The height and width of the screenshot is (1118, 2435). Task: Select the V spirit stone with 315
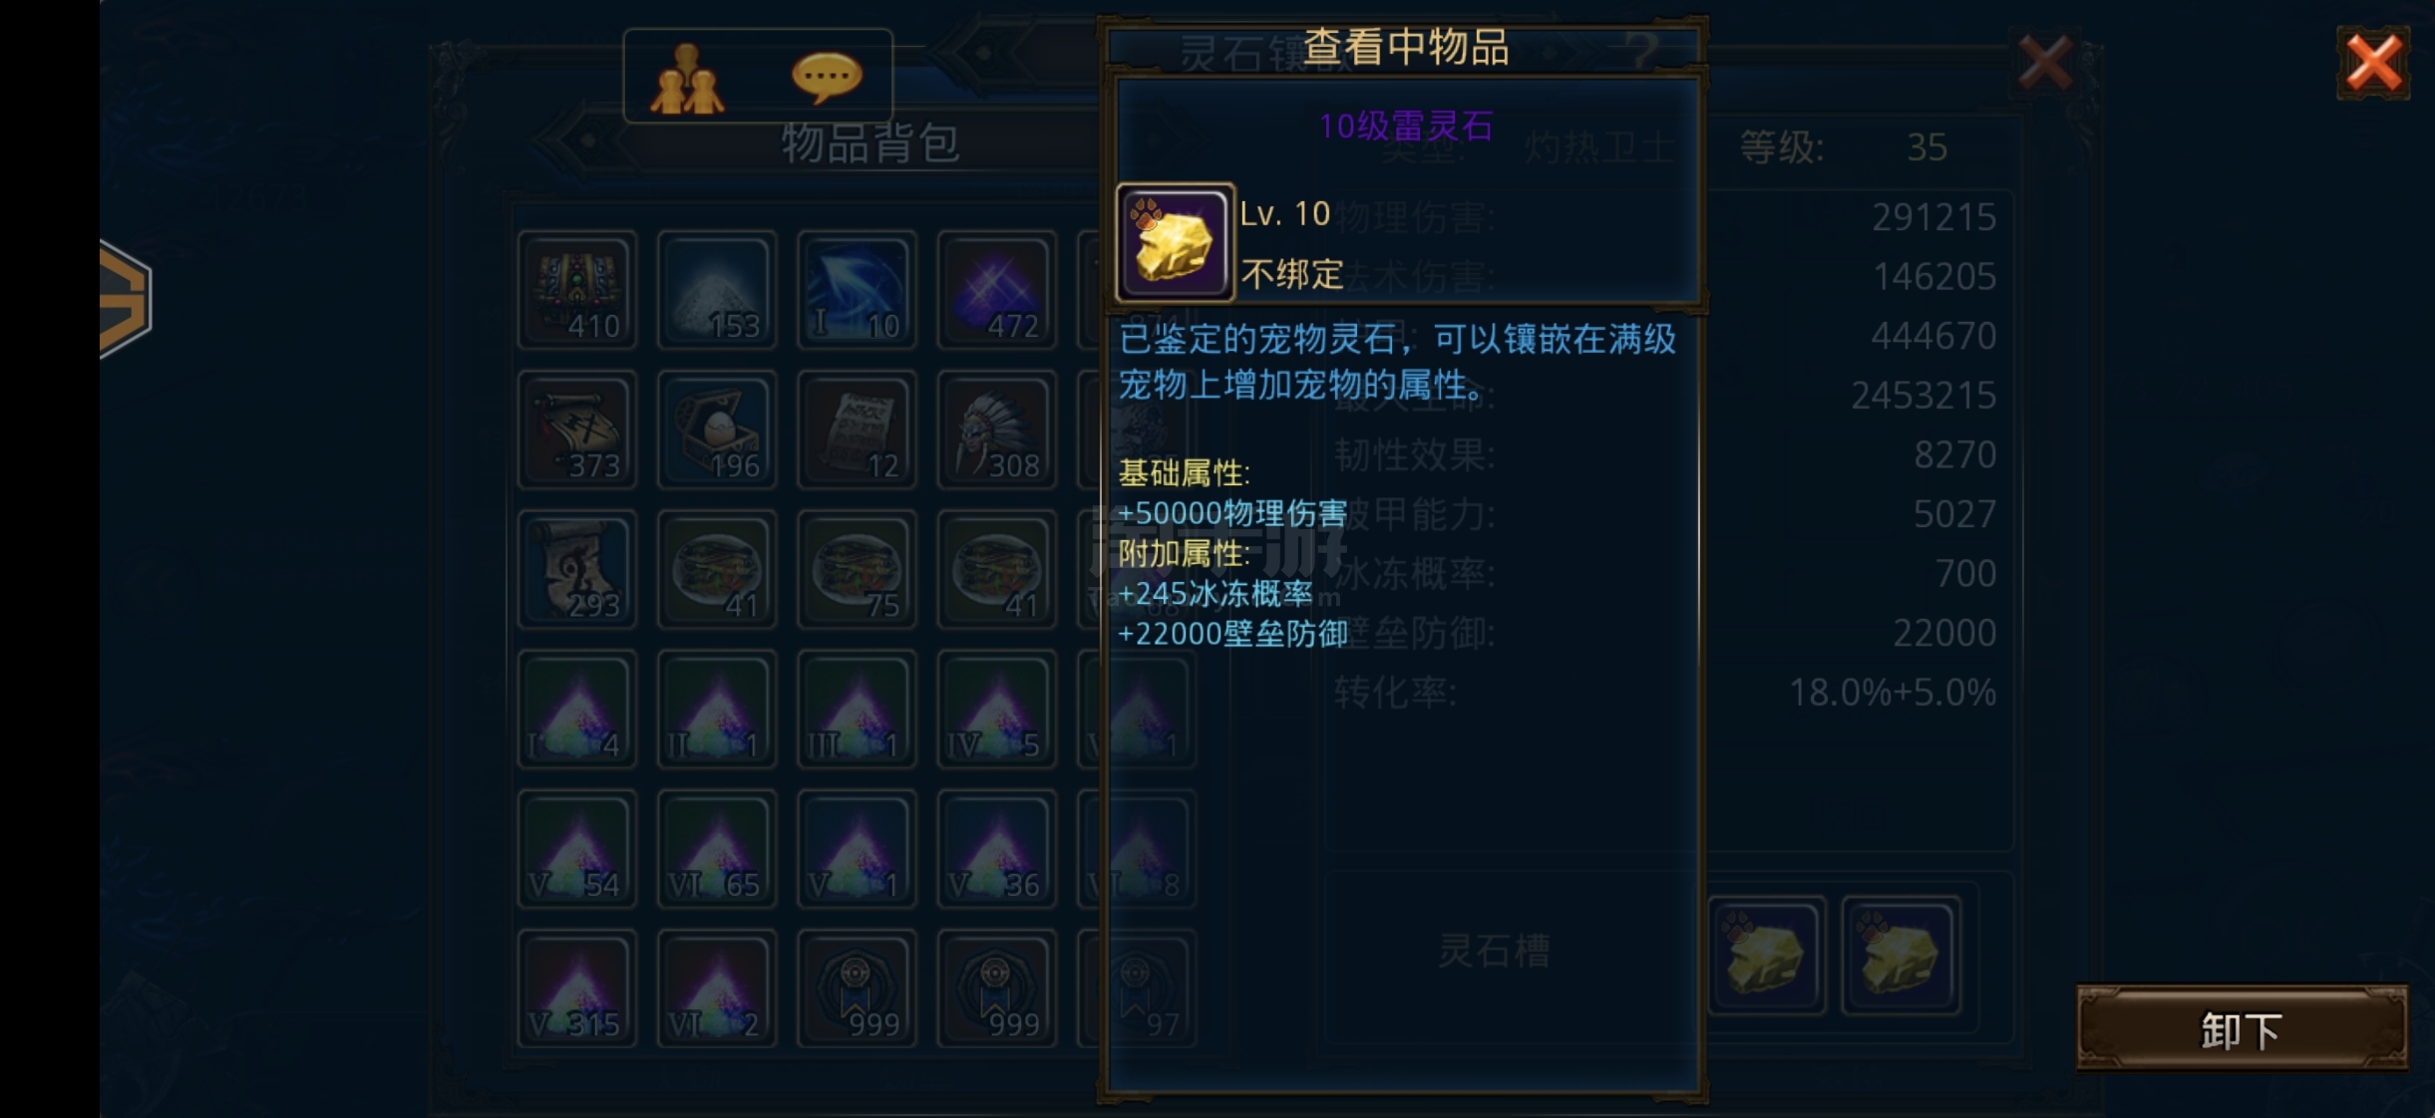pos(577,987)
